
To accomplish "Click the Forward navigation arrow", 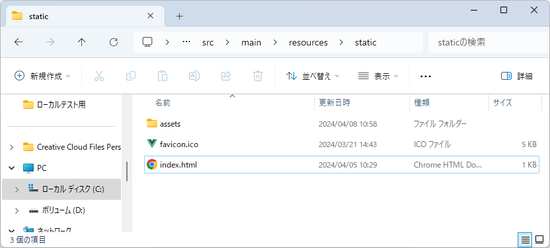I will 50,42.
